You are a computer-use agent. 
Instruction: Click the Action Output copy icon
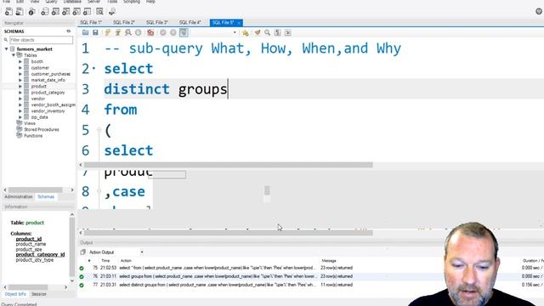coord(82,252)
